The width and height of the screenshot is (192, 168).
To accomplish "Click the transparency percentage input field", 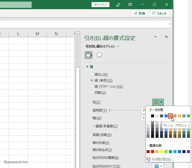I will [143, 110].
